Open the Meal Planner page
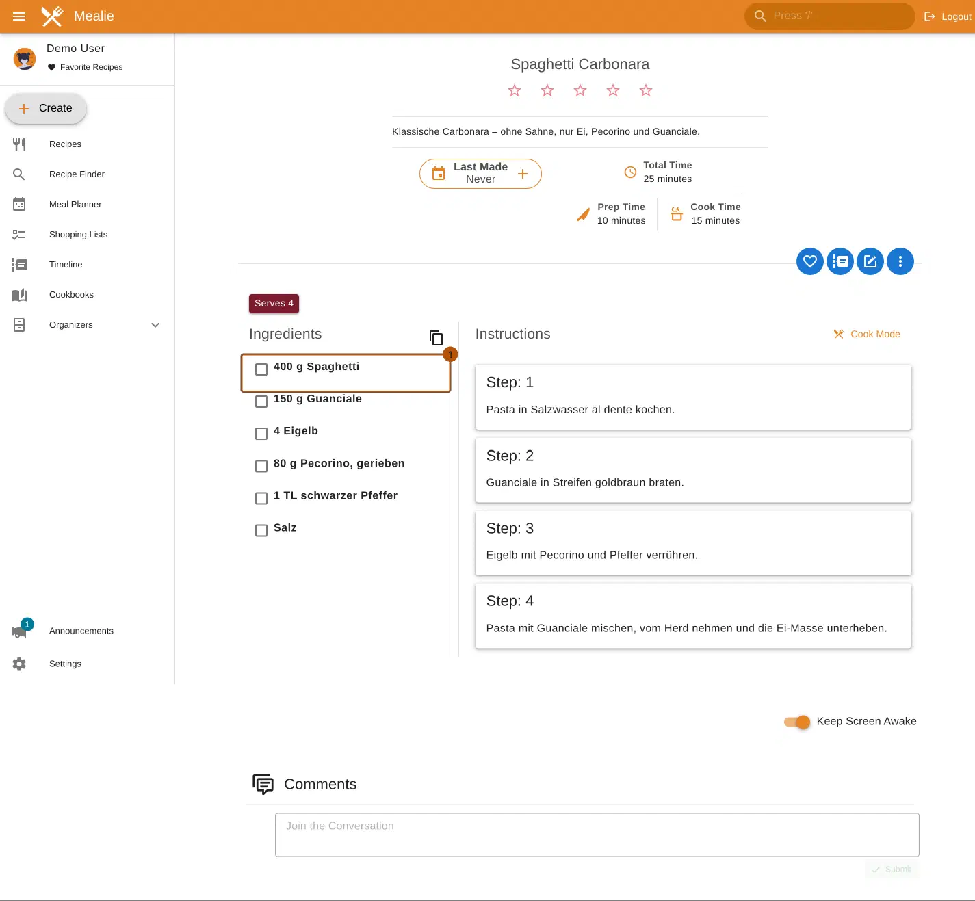Viewport: 975px width, 901px height. [87, 205]
